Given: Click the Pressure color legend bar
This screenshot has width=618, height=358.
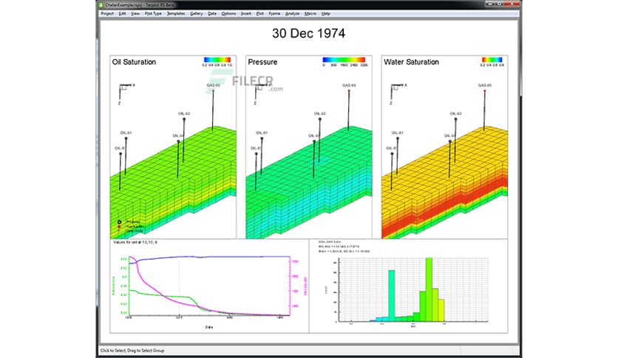Looking at the screenshot, I should [x=344, y=61].
